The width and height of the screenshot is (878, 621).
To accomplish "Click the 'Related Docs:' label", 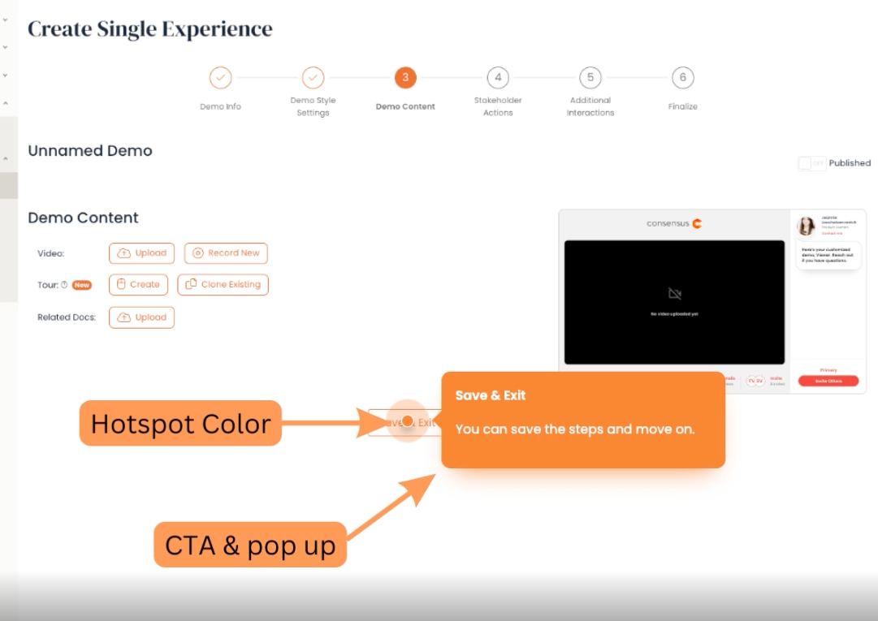I will pos(67,317).
